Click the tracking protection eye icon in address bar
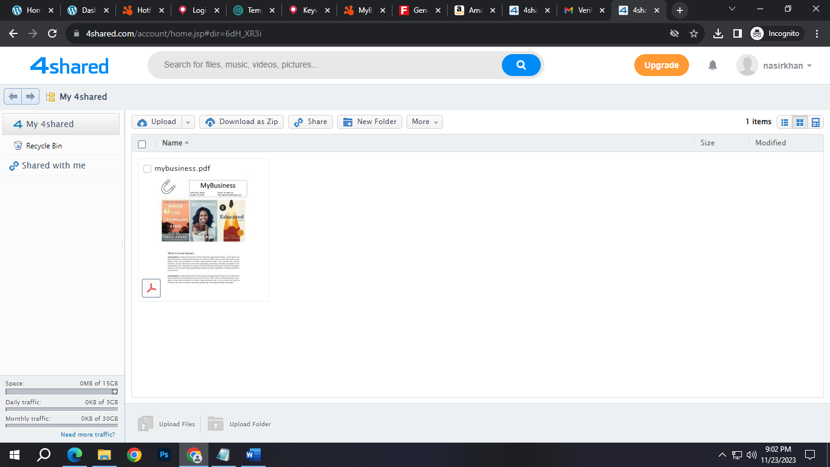 click(x=674, y=33)
